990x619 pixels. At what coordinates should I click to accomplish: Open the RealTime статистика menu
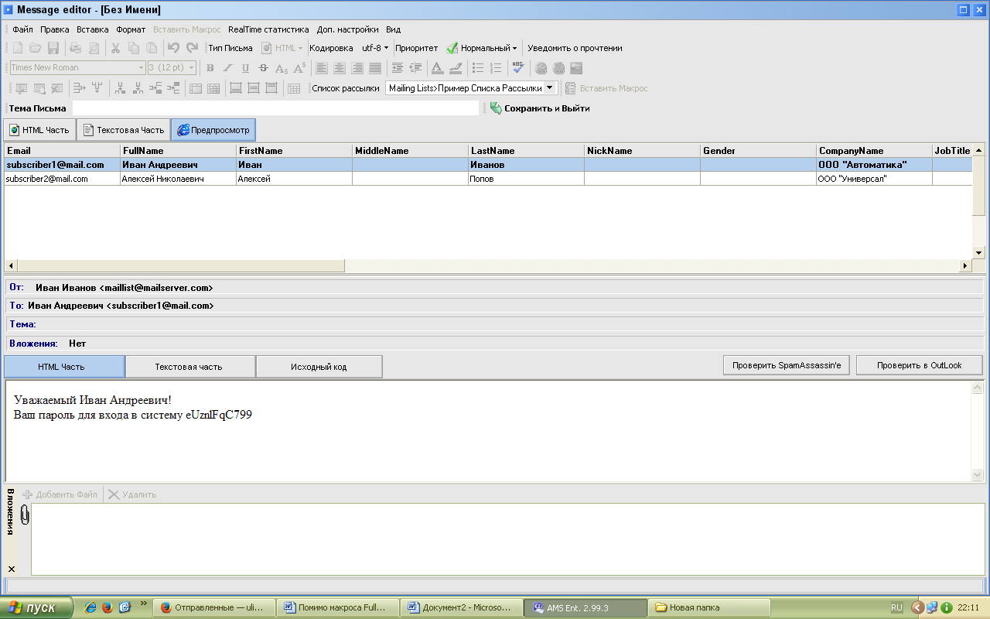[x=268, y=29]
